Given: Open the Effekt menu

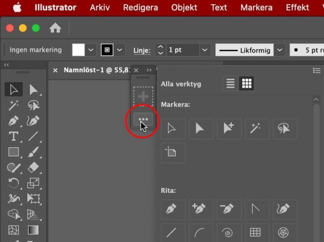Looking at the screenshot, I should tap(298, 8).
